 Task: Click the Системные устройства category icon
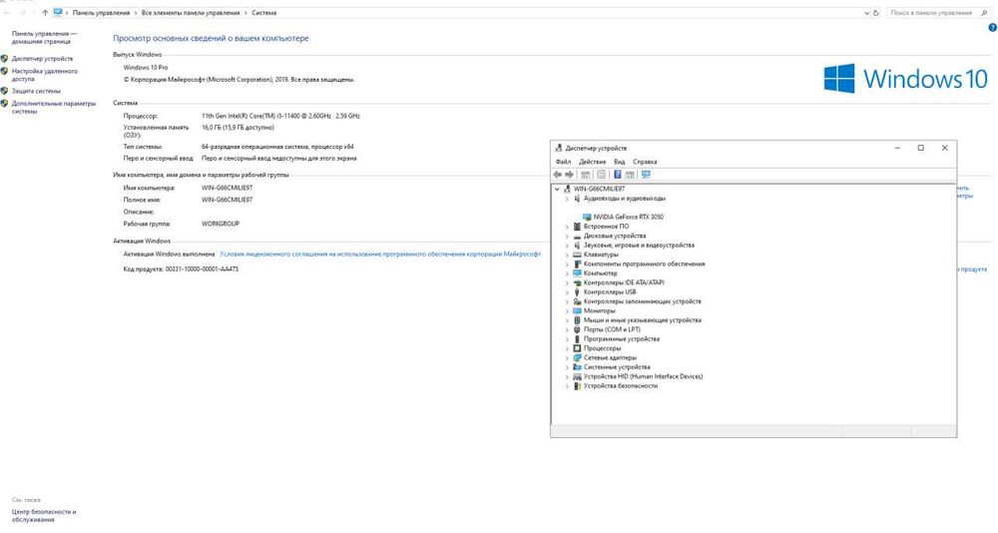(577, 367)
